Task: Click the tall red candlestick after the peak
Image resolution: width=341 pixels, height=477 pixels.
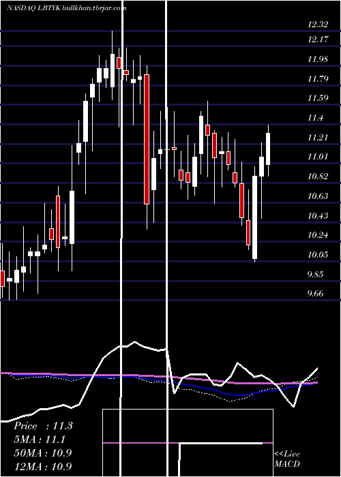Action: click(147, 139)
